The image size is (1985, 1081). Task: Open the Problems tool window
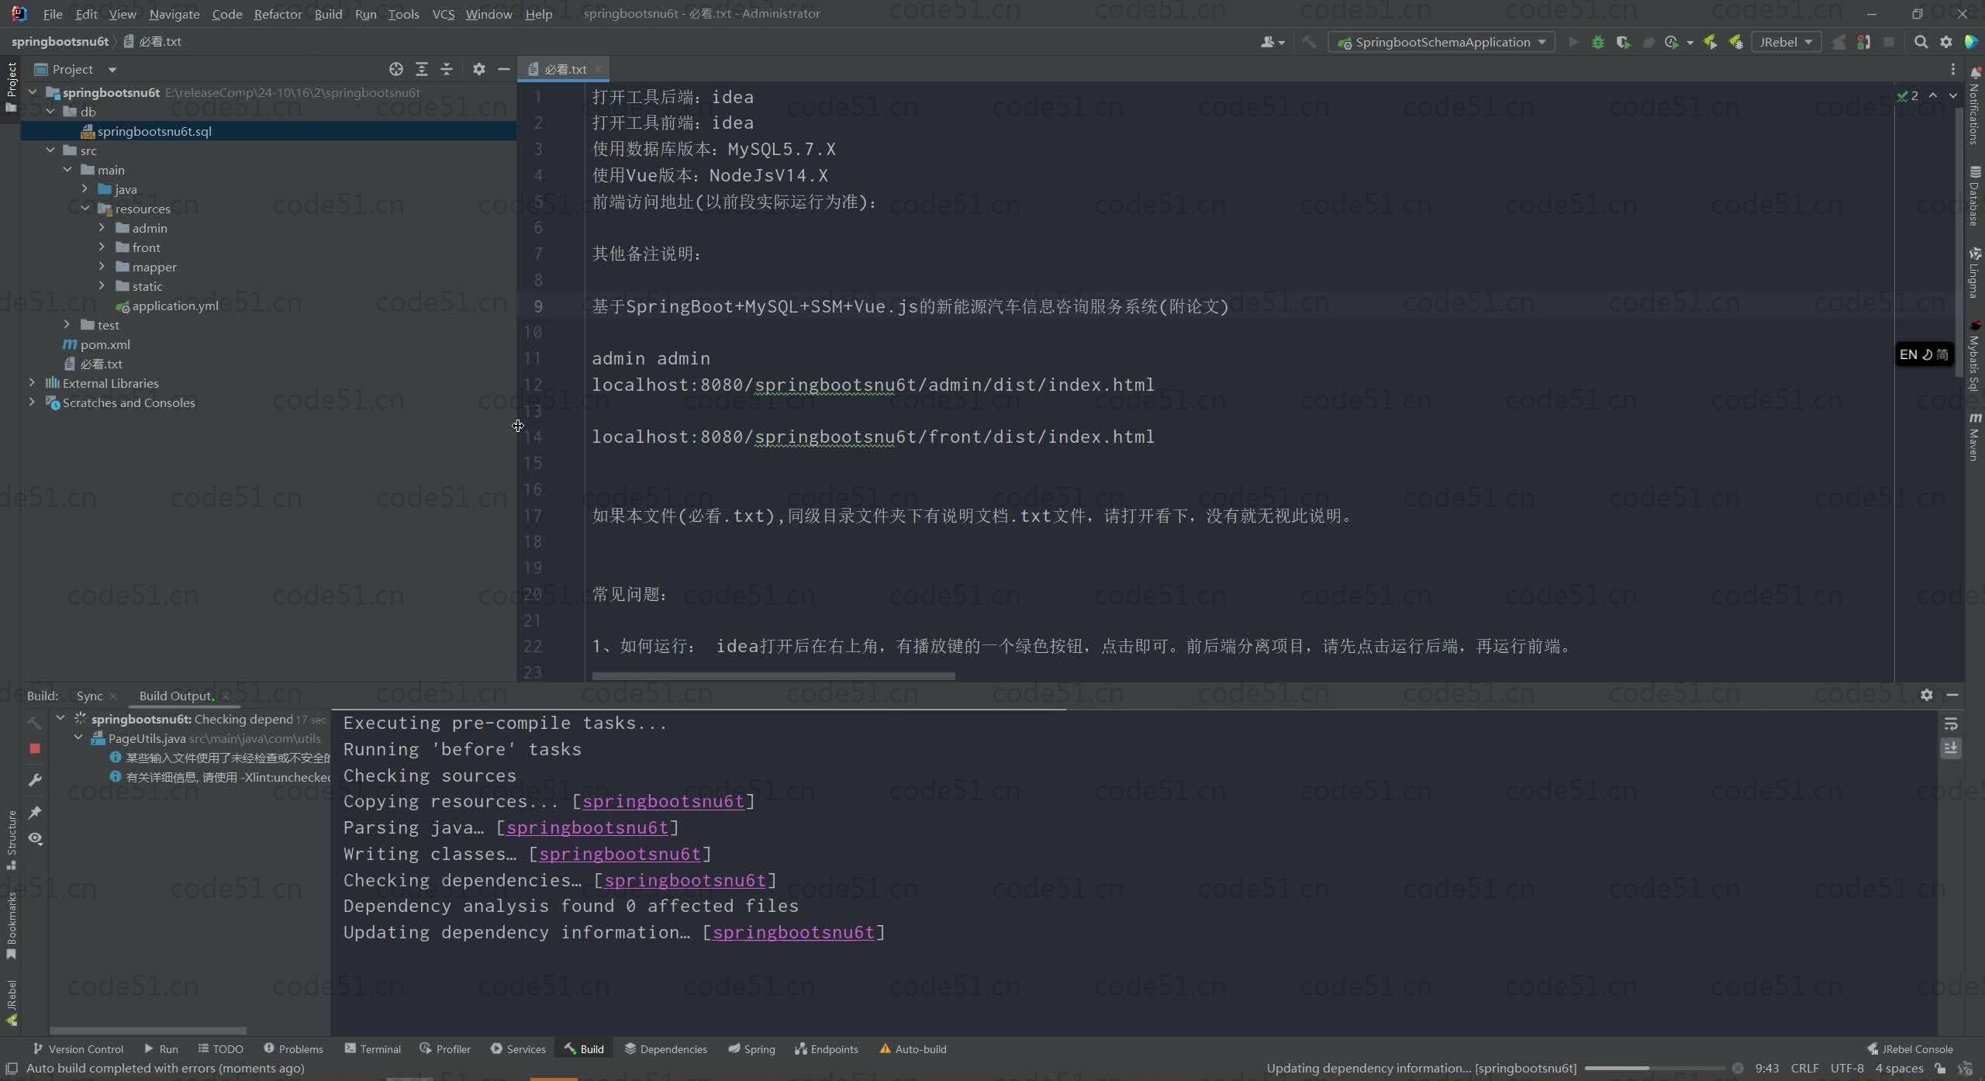pyautogui.click(x=293, y=1049)
